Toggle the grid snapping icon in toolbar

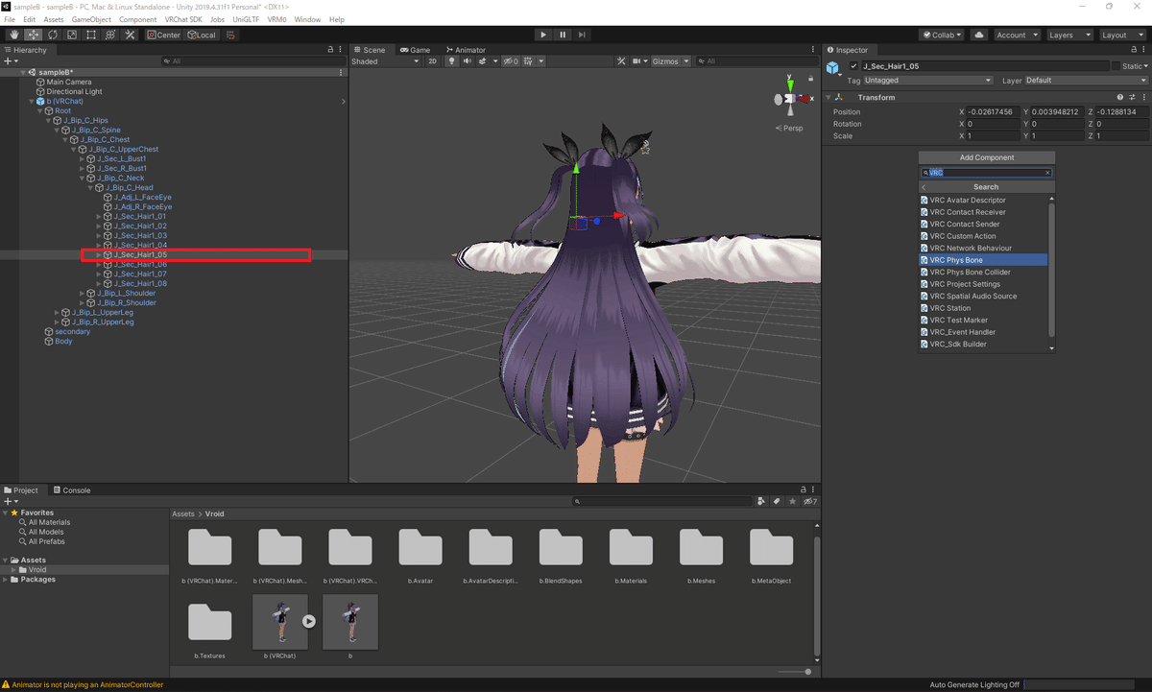coord(230,35)
